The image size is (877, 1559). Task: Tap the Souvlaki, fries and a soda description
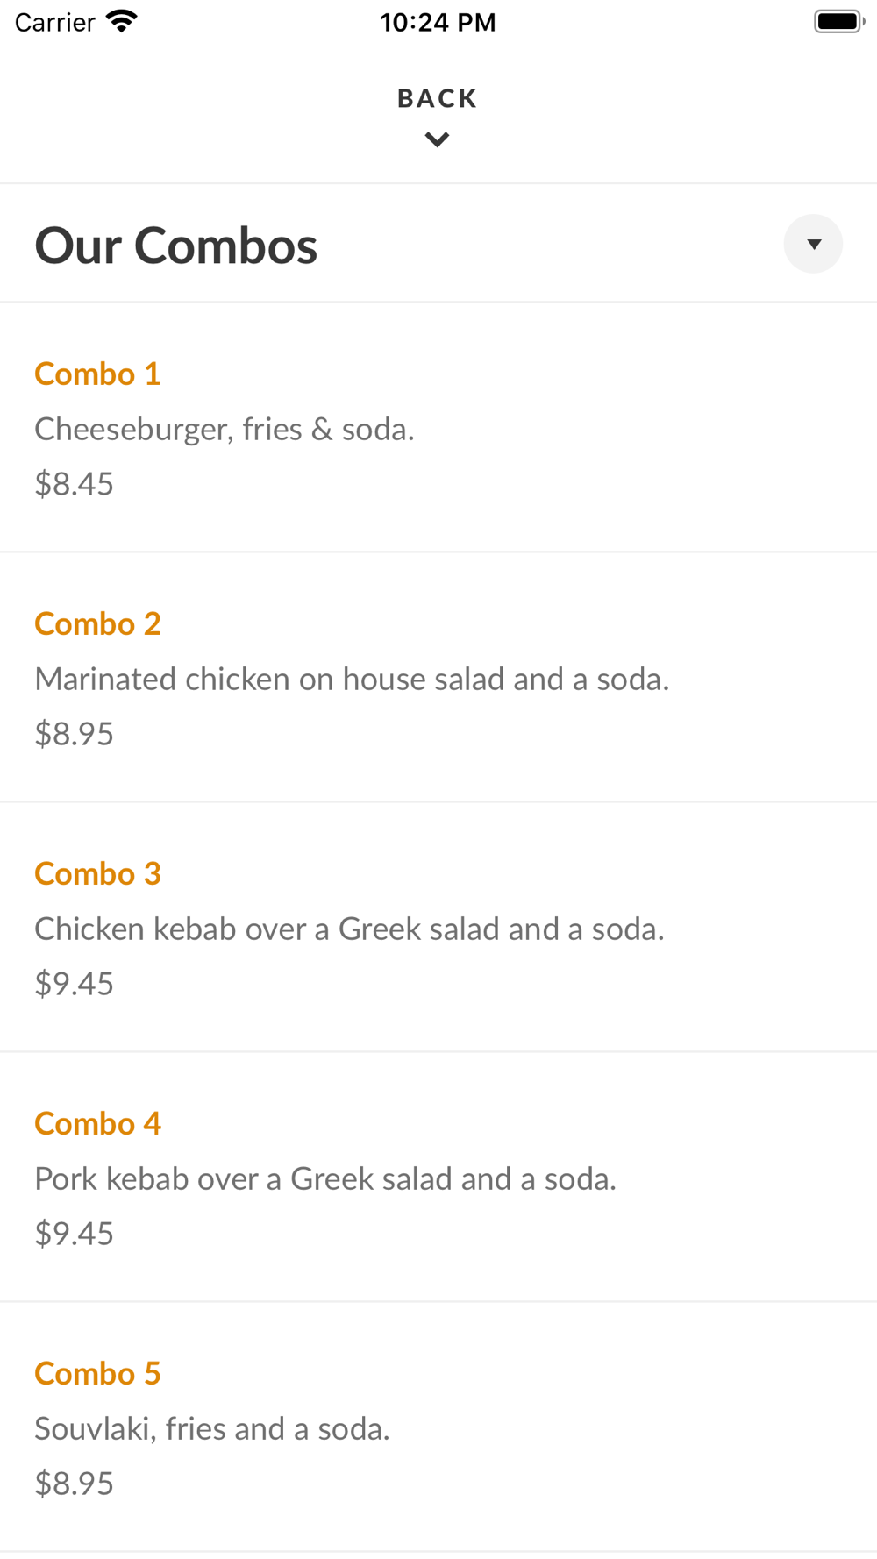[212, 1429]
